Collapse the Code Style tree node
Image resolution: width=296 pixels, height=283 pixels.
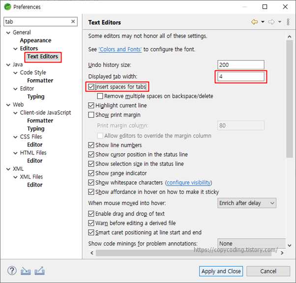pyautogui.click(x=15, y=73)
